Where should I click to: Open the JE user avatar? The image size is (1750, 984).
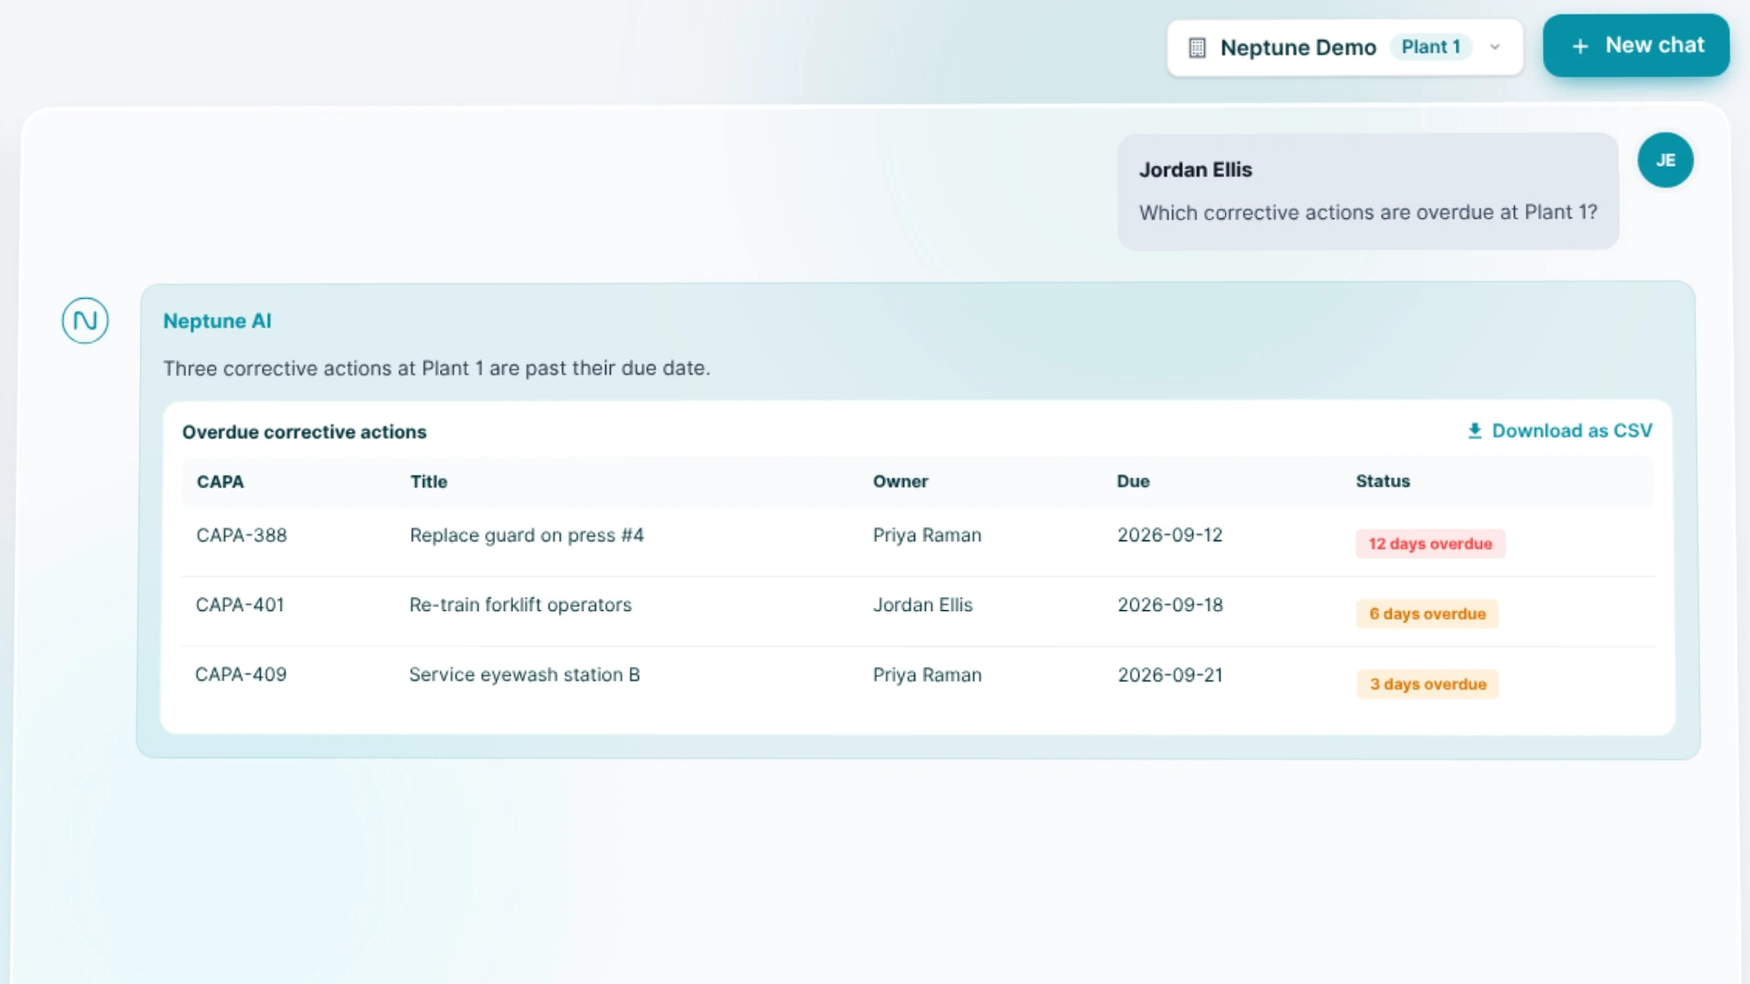(1665, 160)
